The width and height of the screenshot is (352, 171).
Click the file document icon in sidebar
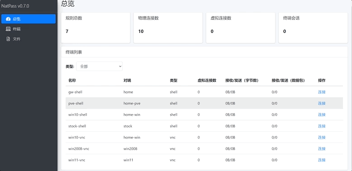8,39
